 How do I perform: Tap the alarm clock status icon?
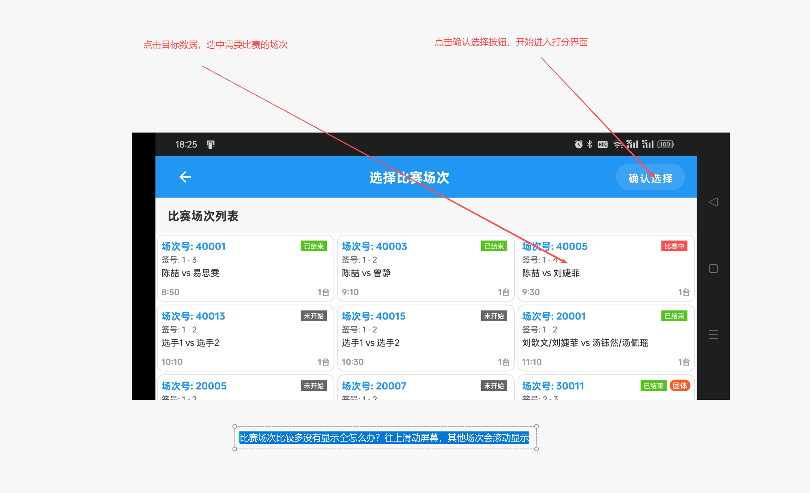579,145
